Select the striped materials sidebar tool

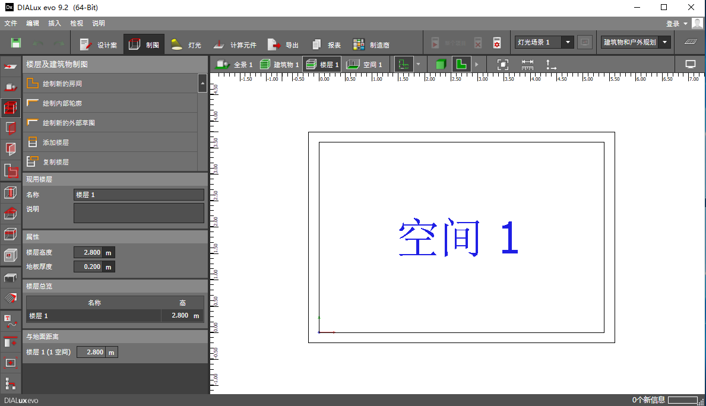click(x=11, y=298)
